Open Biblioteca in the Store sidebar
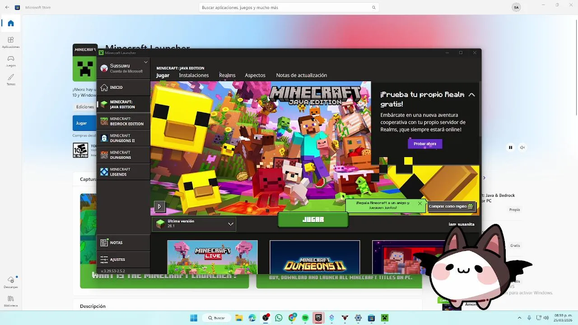 (11, 301)
